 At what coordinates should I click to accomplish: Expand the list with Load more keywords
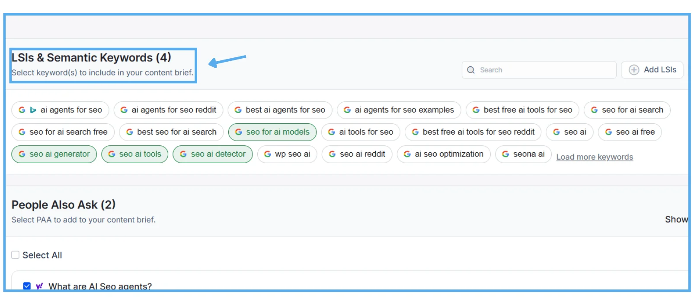[x=594, y=157]
